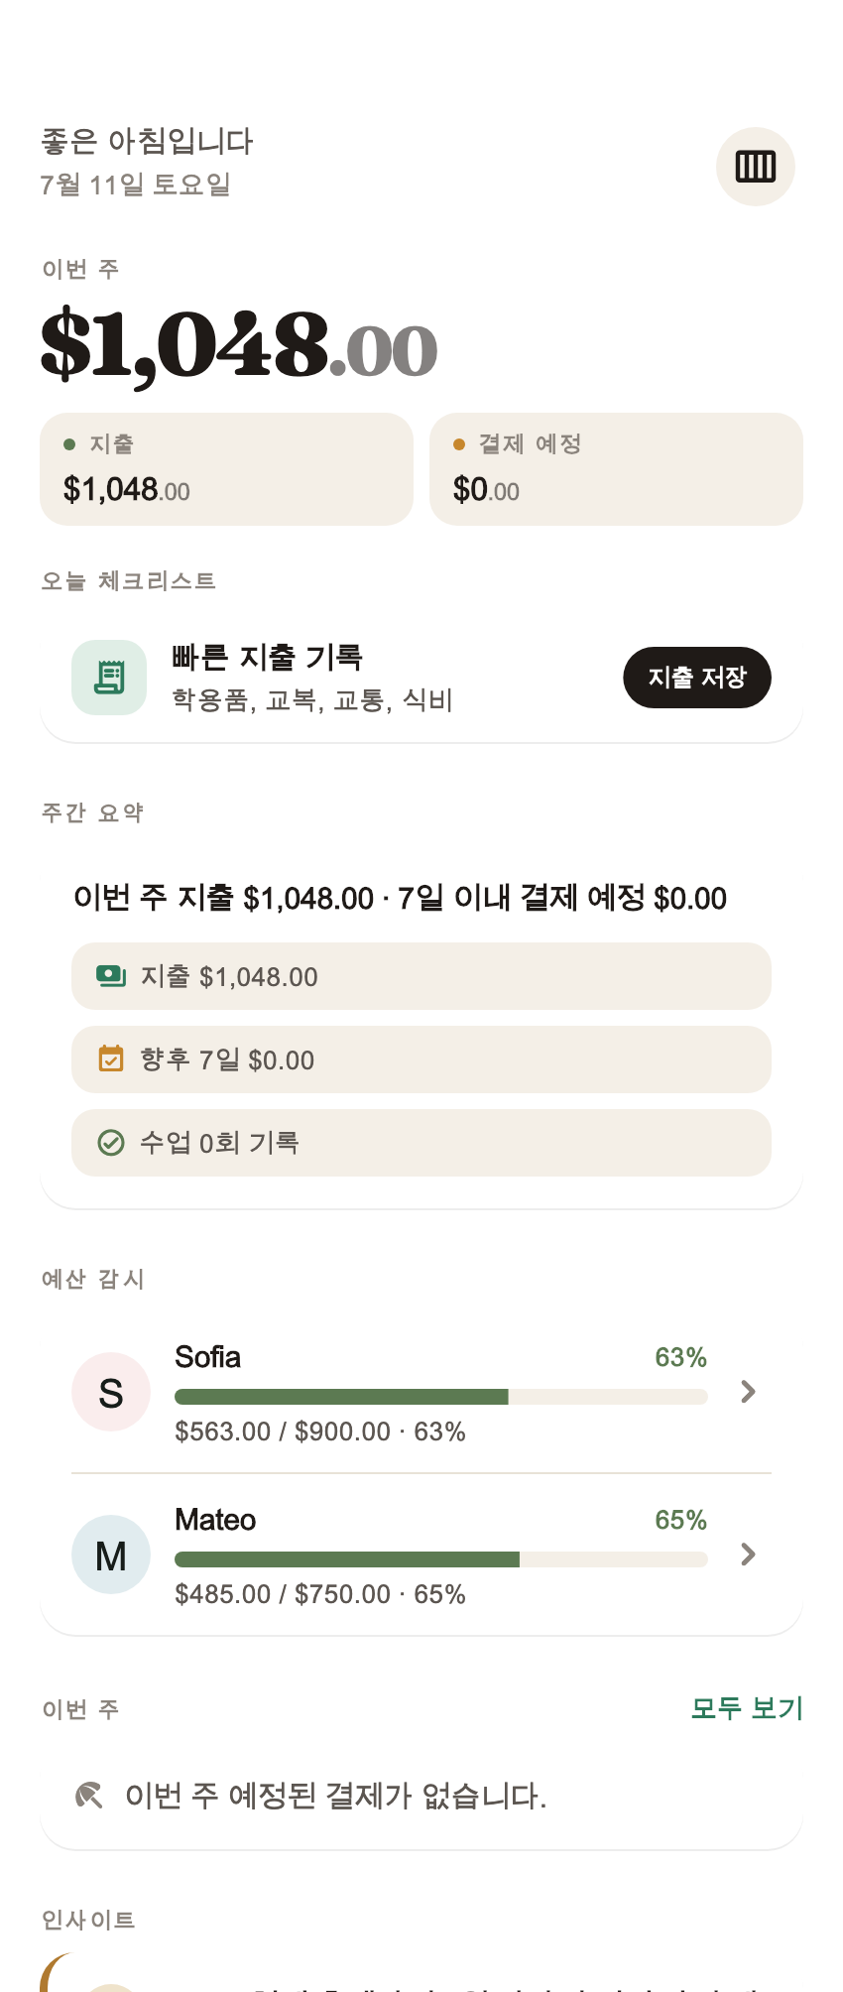843x1992 pixels.
Task: Select the 향후 7일 $0.00 summary row
Action: click(421, 1059)
